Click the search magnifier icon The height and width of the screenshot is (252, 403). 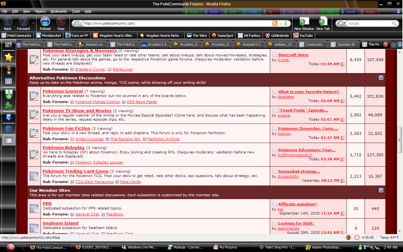click(394, 23)
